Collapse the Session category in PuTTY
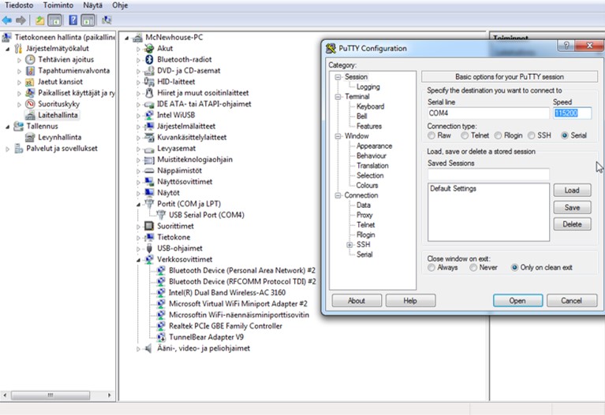This screenshot has width=605, height=415. point(338,77)
